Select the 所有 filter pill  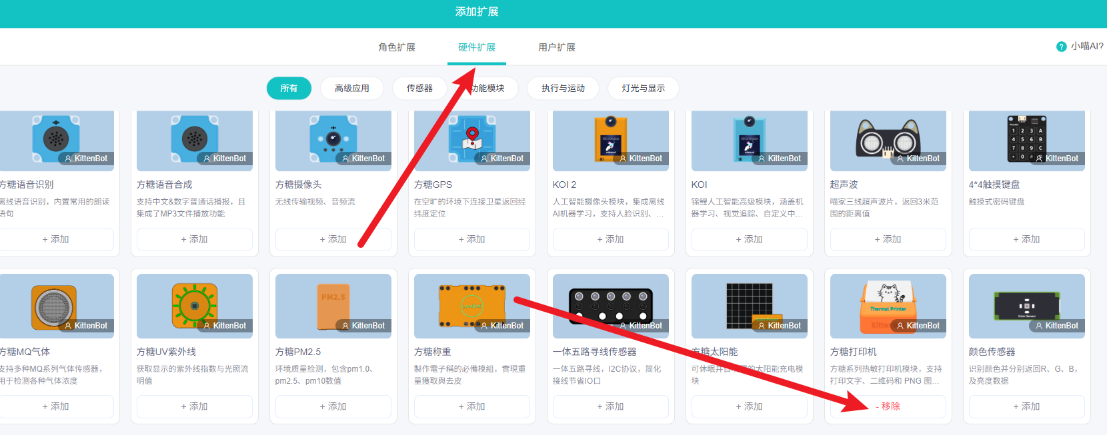[x=289, y=88]
